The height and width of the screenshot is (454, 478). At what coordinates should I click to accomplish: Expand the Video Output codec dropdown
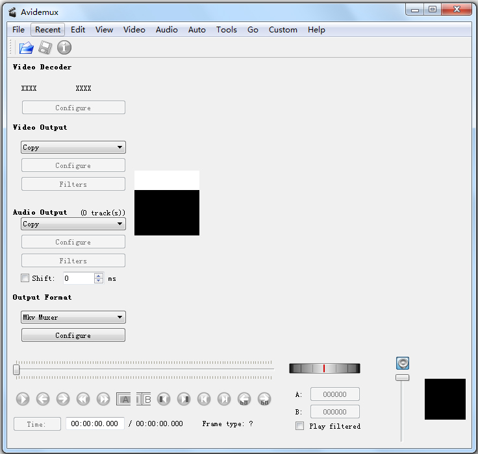(x=73, y=147)
